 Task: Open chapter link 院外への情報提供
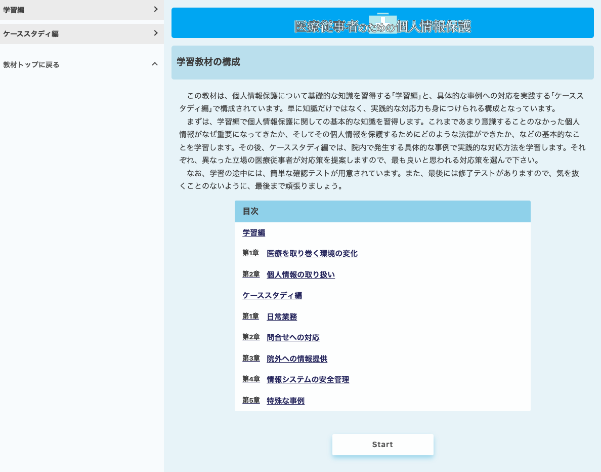click(x=296, y=359)
